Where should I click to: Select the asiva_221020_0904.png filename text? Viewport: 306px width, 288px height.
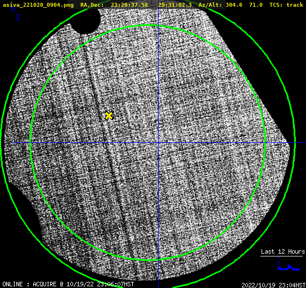(x=38, y=4)
